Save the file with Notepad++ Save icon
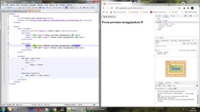 (x=8, y=8)
